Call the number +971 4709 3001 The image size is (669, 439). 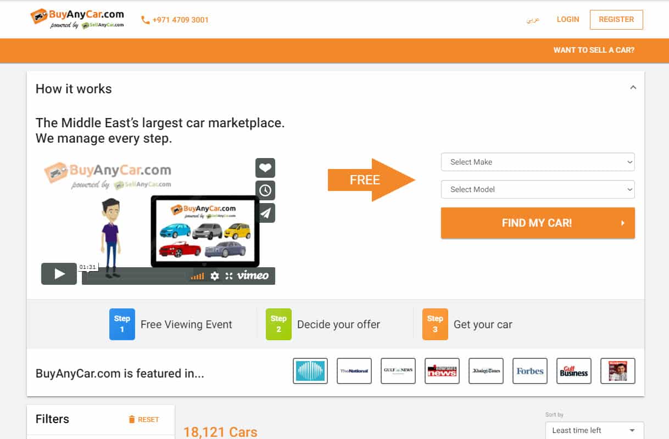tap(181, 20)
